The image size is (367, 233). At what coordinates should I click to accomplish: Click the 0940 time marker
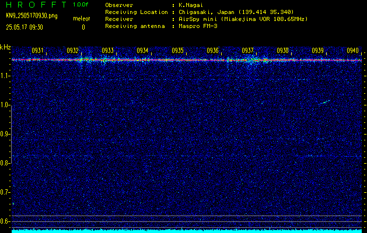(353, 51)
